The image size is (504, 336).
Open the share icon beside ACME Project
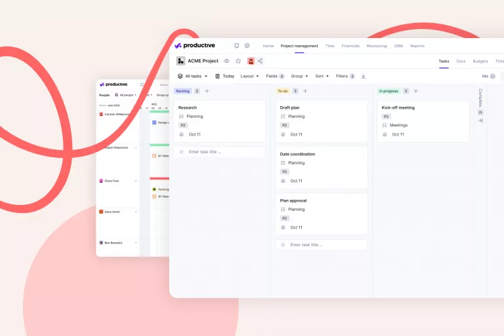(x=261, y=61)
